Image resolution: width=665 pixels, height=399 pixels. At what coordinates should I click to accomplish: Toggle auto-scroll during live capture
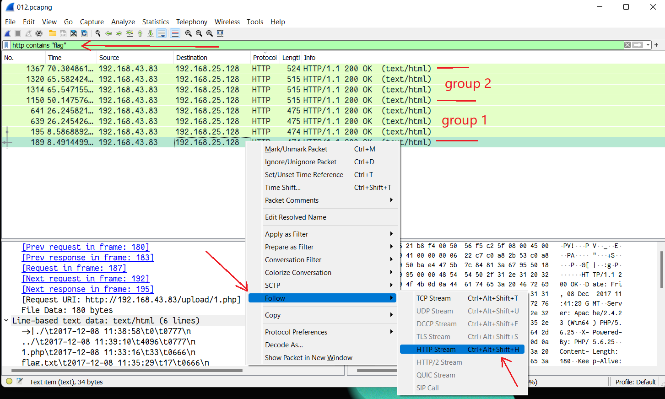(161, 33)
